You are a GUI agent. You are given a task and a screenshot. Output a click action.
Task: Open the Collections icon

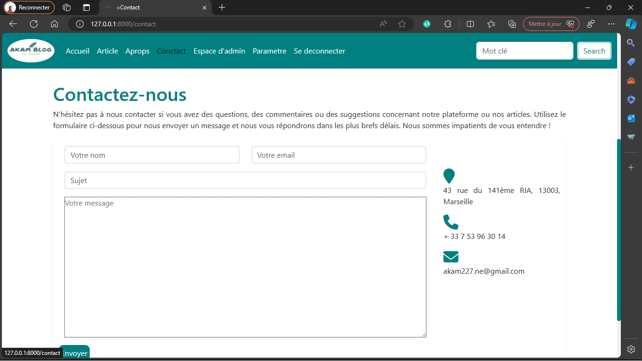pyautogui.click(x=512, y=24)
